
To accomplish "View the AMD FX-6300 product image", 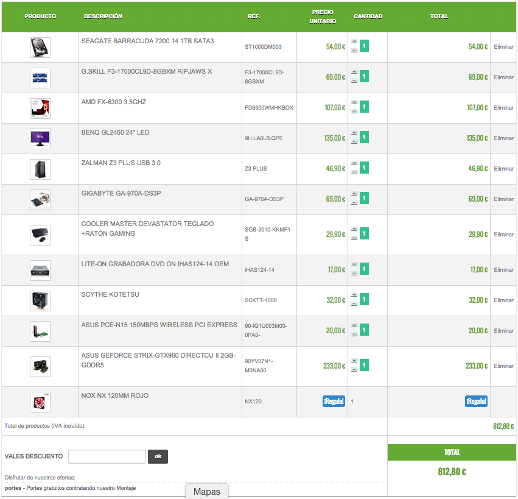I will [40, 108].
